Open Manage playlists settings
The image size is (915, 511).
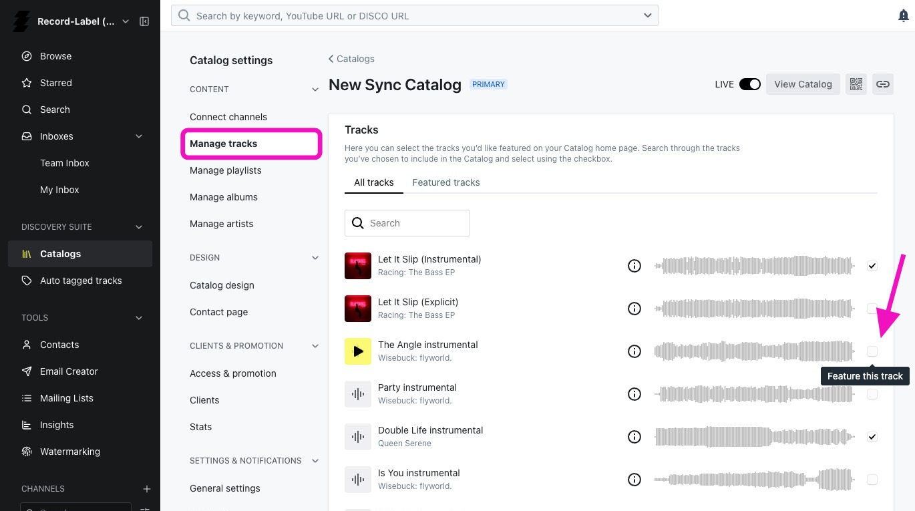pos(226,170)
